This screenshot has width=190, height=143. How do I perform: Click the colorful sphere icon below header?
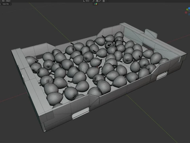(x=97, y=4)
